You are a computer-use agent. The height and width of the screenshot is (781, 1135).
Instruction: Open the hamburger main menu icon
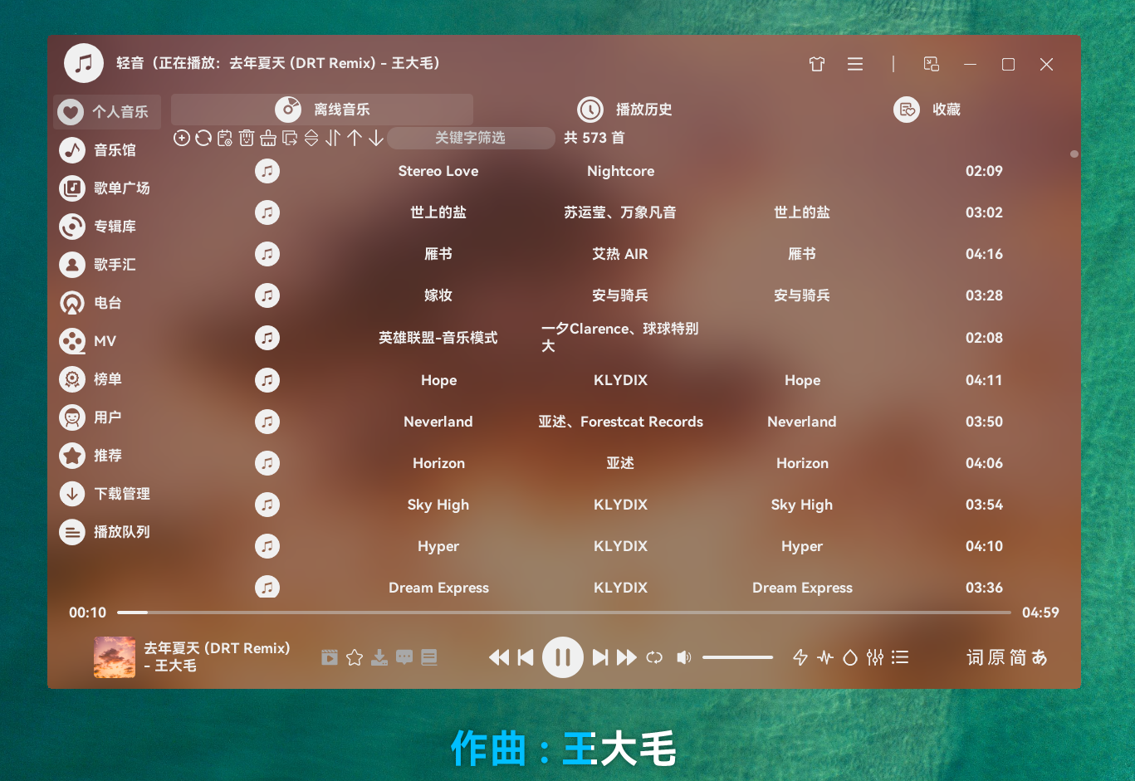click(855, 64)
